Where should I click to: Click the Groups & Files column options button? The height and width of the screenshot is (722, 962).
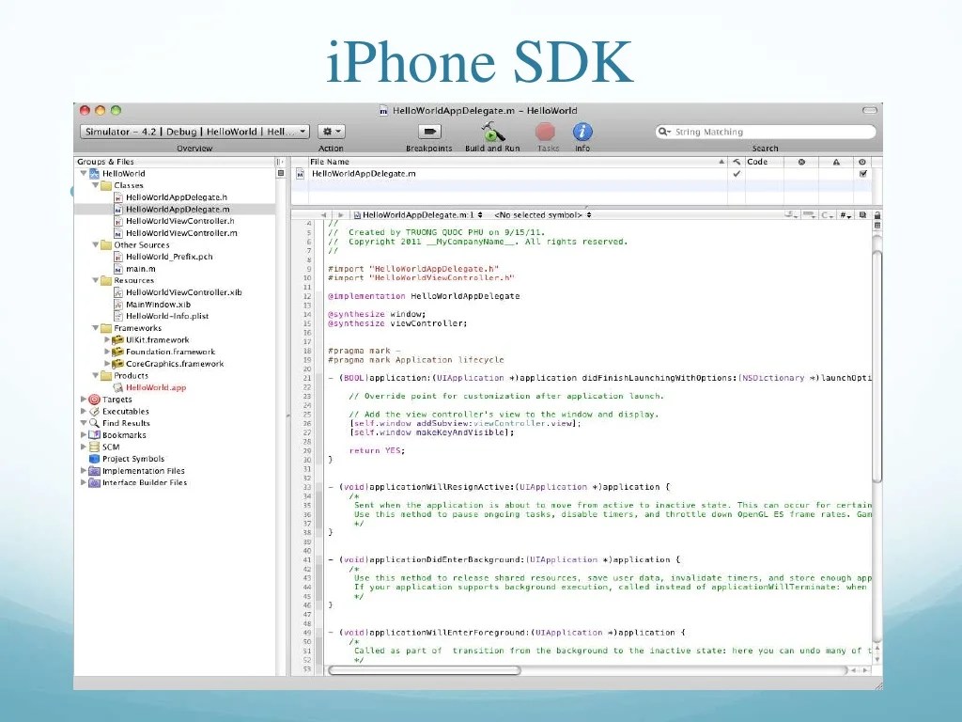pos(280,162)
